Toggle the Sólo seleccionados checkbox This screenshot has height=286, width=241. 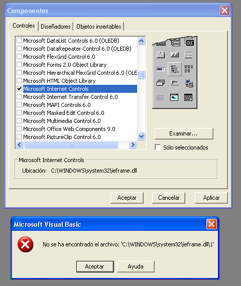pos(158,147)
